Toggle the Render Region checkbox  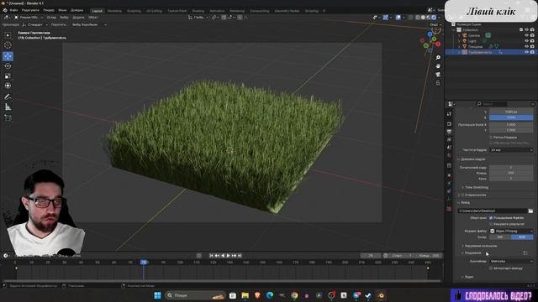click(x=491, y=138)
